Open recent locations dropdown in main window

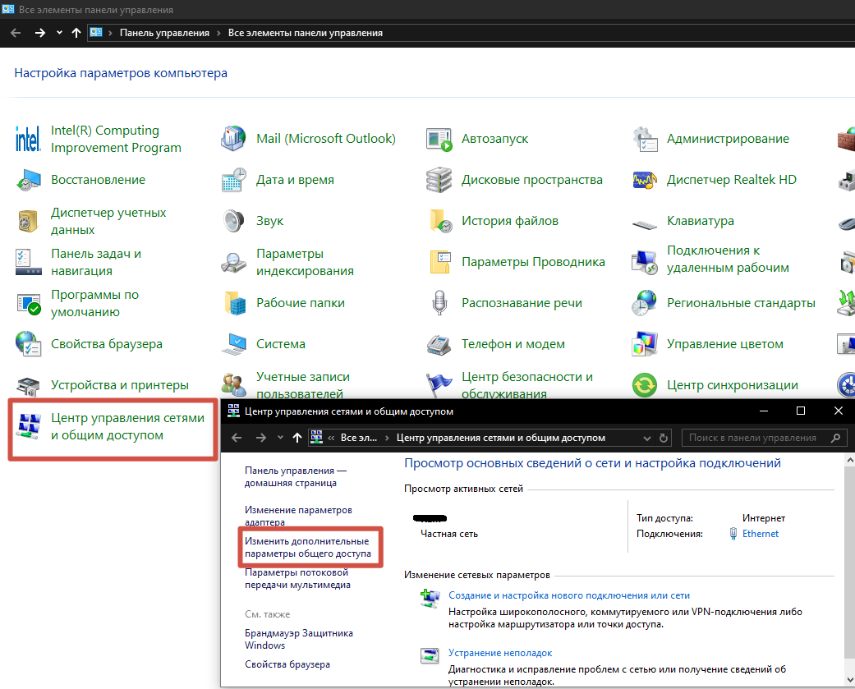click(59, 33)
